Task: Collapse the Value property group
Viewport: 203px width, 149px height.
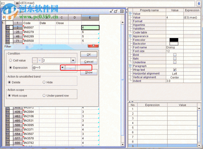Action: click(x=130, y=13)
